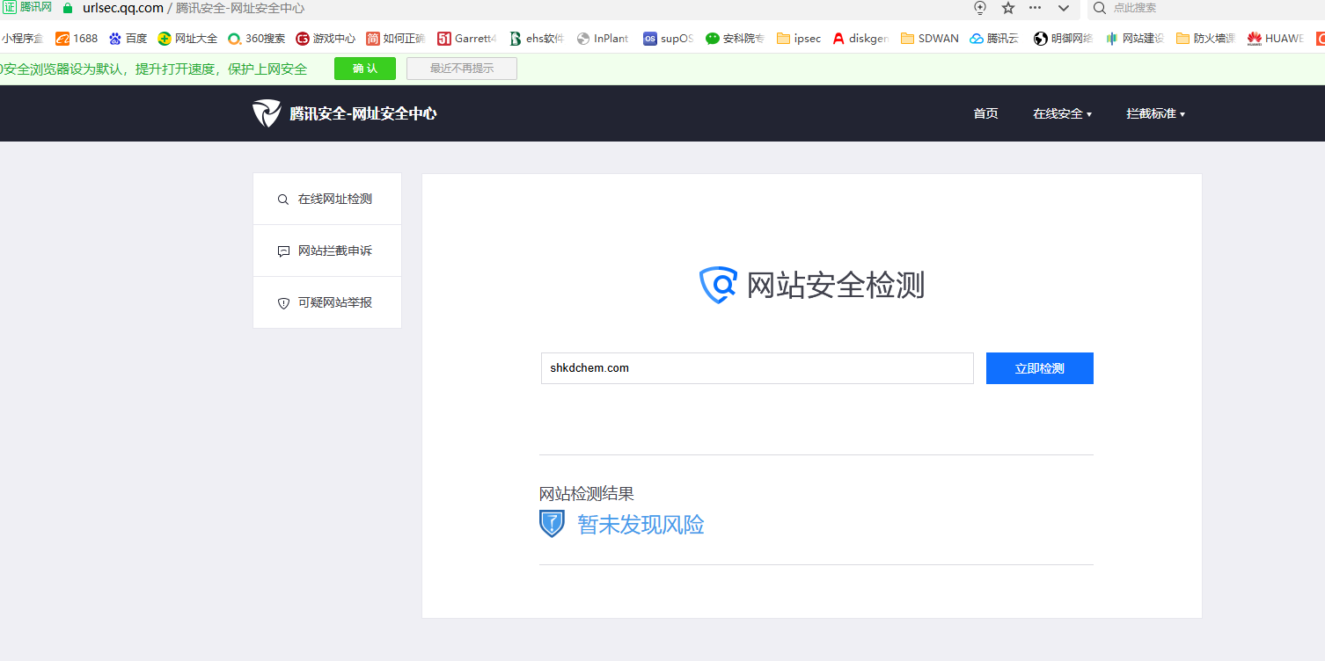Click the 立即检测 button

(x=1040, y=368)
